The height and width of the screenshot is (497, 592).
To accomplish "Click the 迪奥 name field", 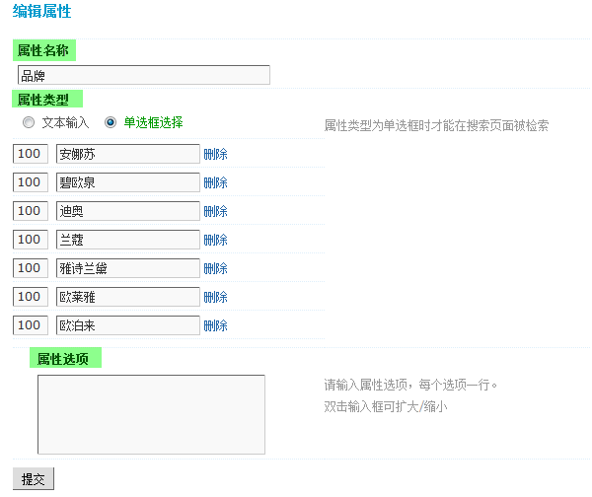I will pyautogui.click(x=128, y=211).
